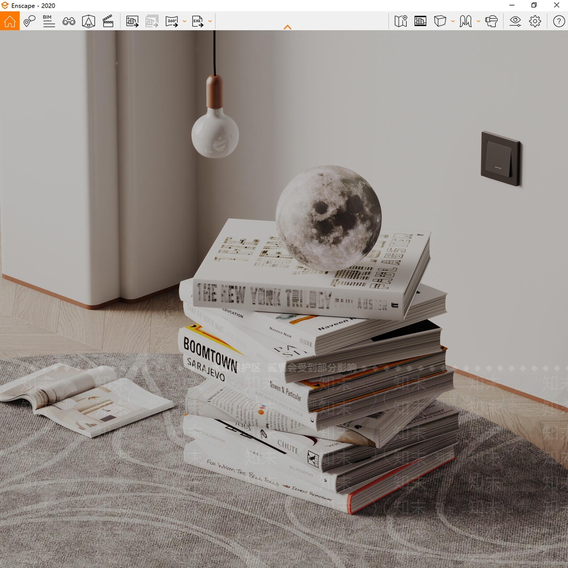Open Manage Views binoculars icon
The image size is (568, 568).
point(69,21)
